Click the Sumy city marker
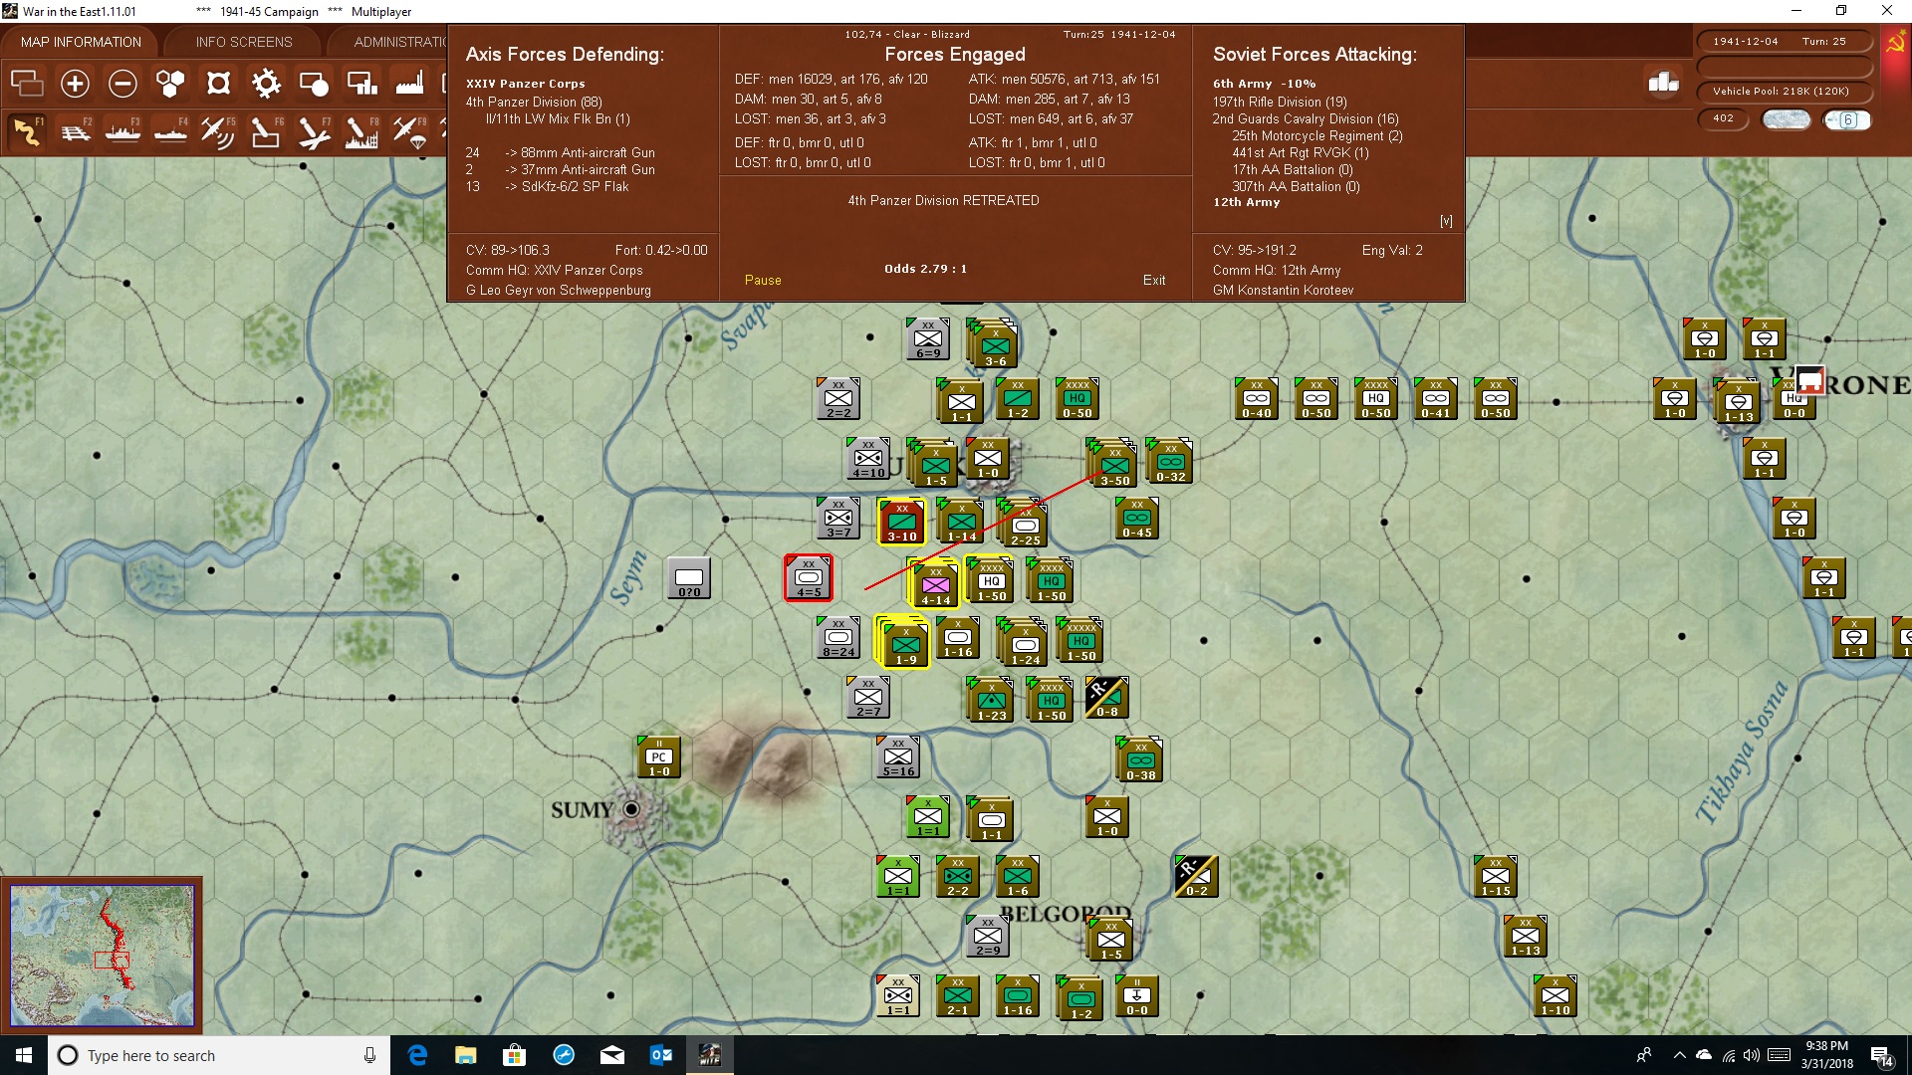The height and width of the screenshot is (1075, 1912). [631, 809]
